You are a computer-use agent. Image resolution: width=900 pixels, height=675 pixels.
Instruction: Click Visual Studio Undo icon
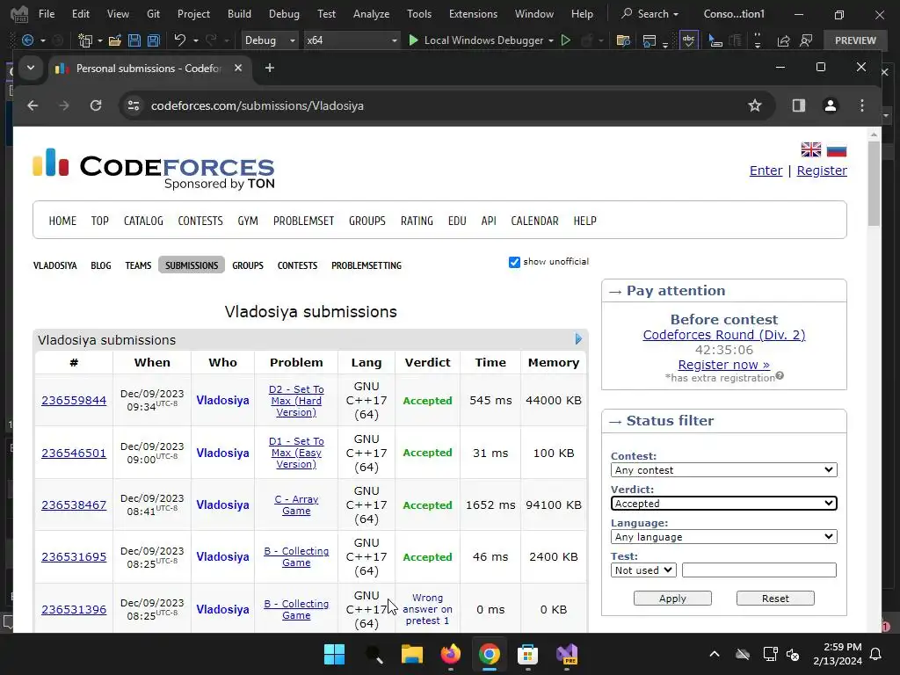coord(179,40)
